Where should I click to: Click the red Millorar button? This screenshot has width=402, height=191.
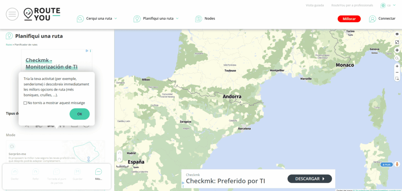point(349,19)
